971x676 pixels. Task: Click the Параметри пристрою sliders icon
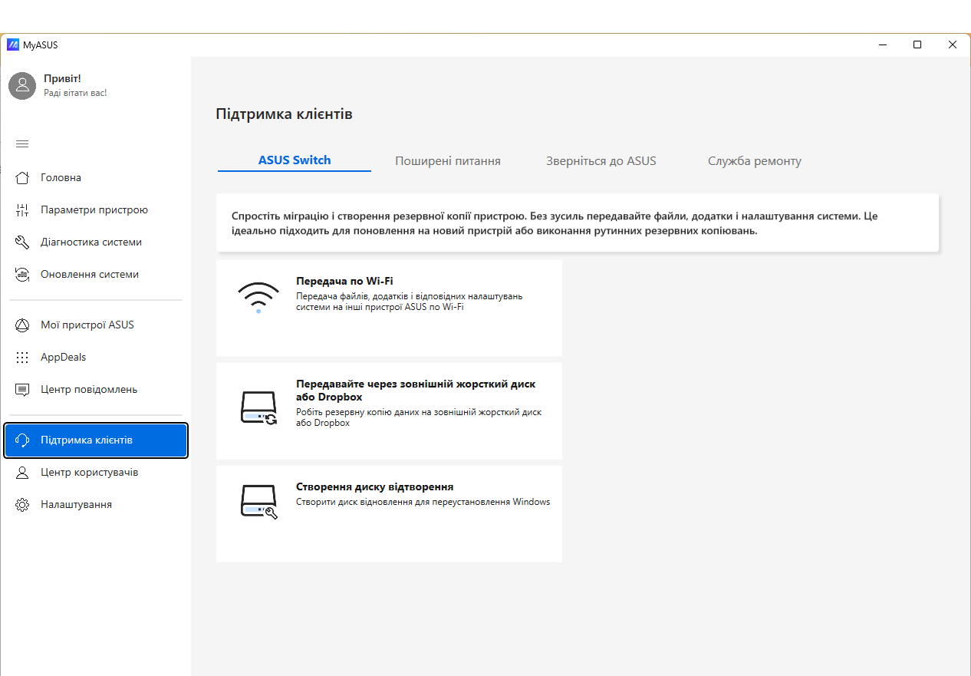[22, 209]
